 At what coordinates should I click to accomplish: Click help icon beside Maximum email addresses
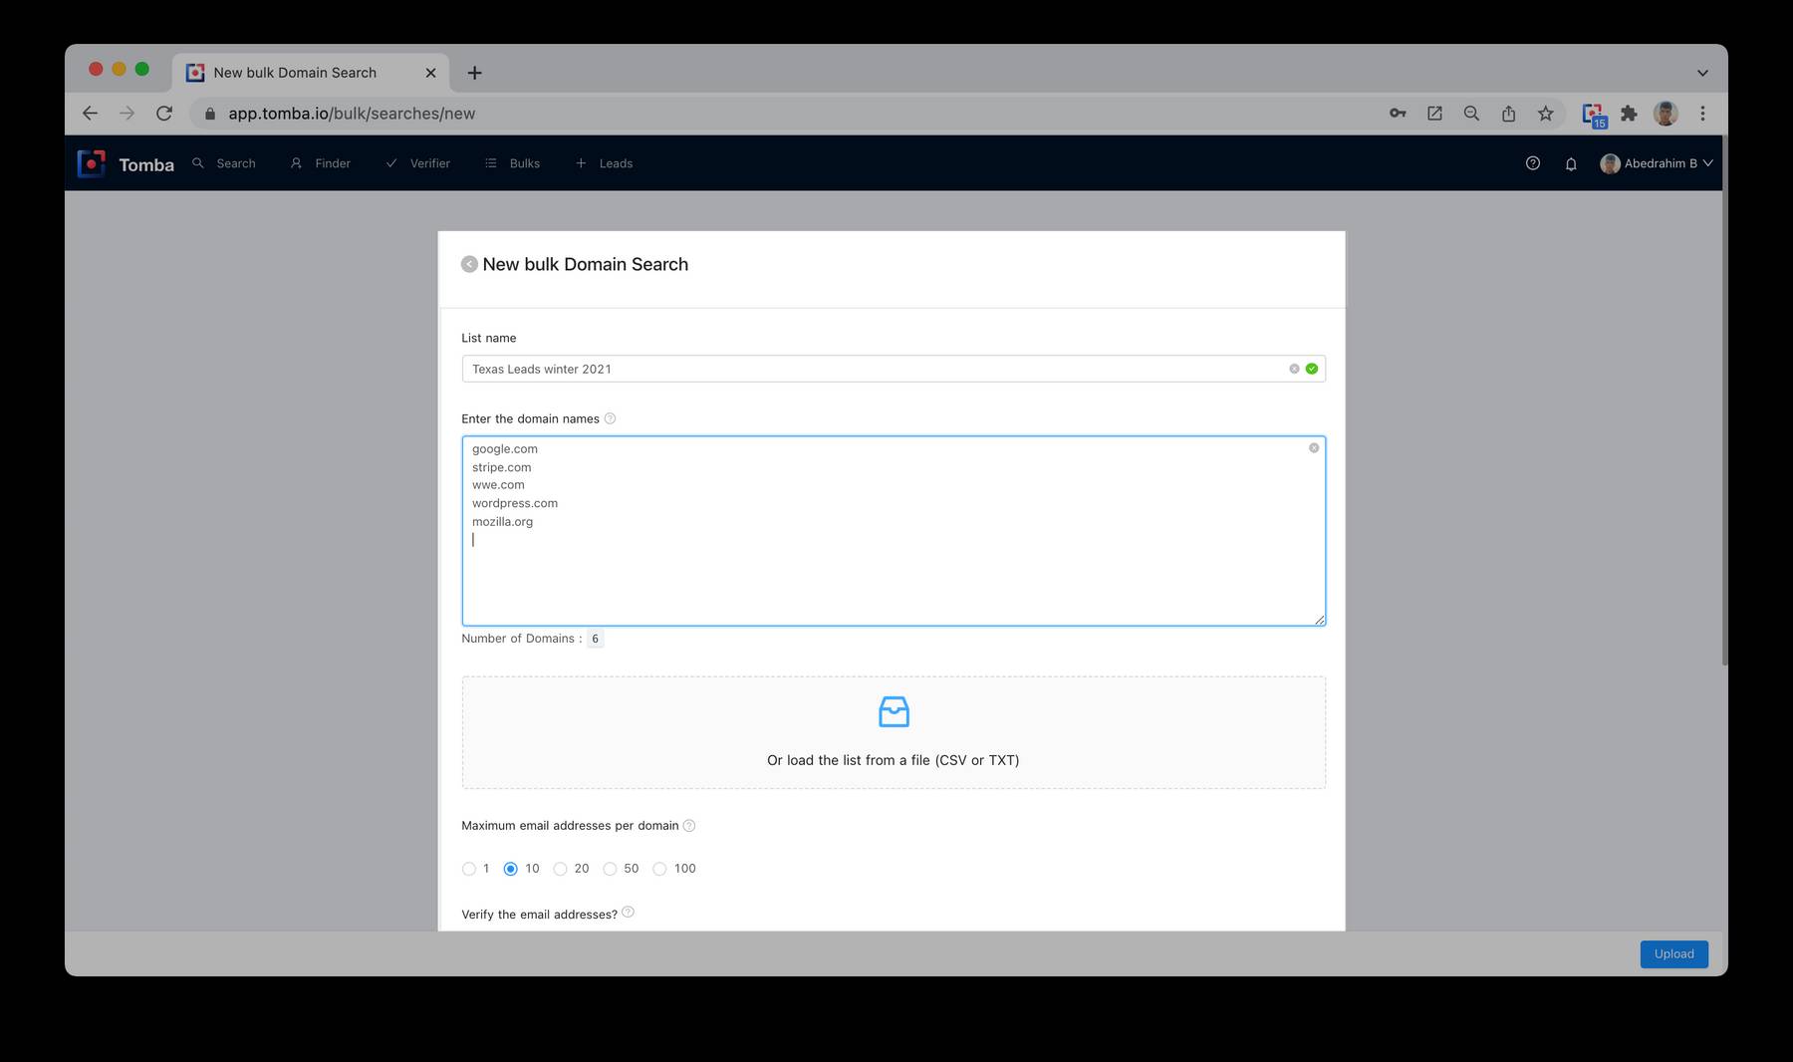pos(689,826)
